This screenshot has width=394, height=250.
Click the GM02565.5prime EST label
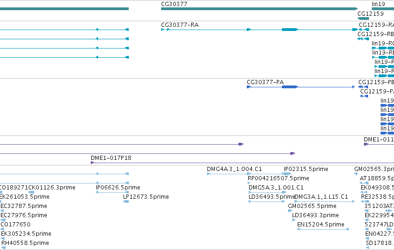click(312, 206)
